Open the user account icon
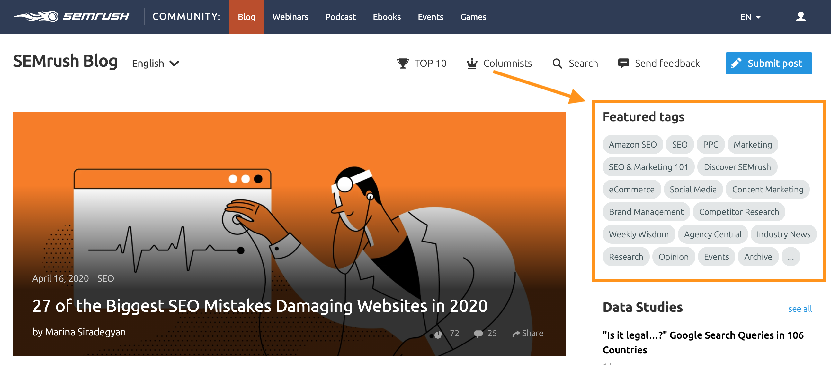831x365 pixels. (800, 16)
